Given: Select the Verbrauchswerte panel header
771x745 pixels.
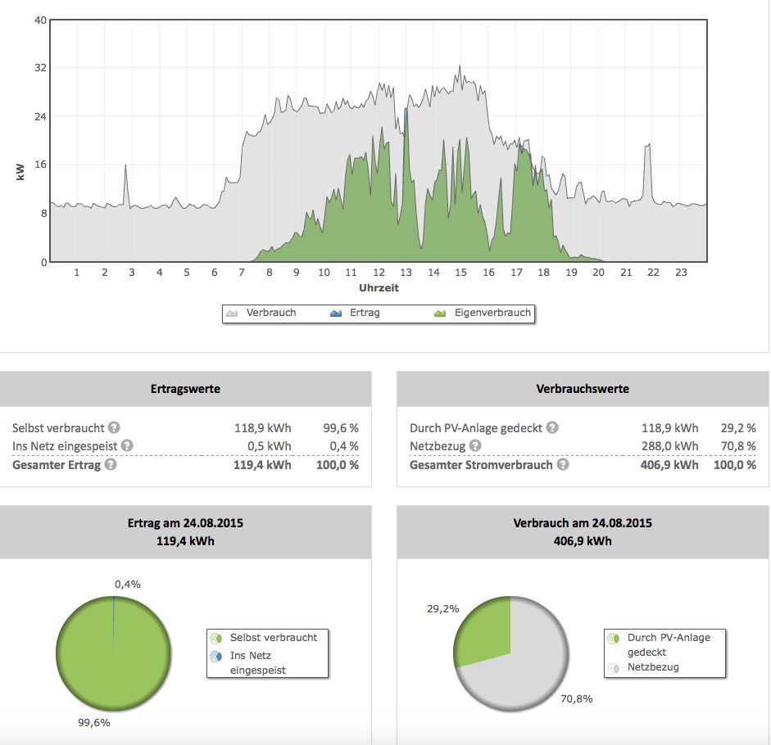Looking at the screenshot, I should [583, 389].
